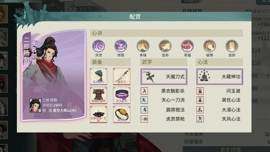The height and width of the screenshot is (152, 270).
Task: Inspect the sword weapon equipment slot
Action: [x=122, y=76]
